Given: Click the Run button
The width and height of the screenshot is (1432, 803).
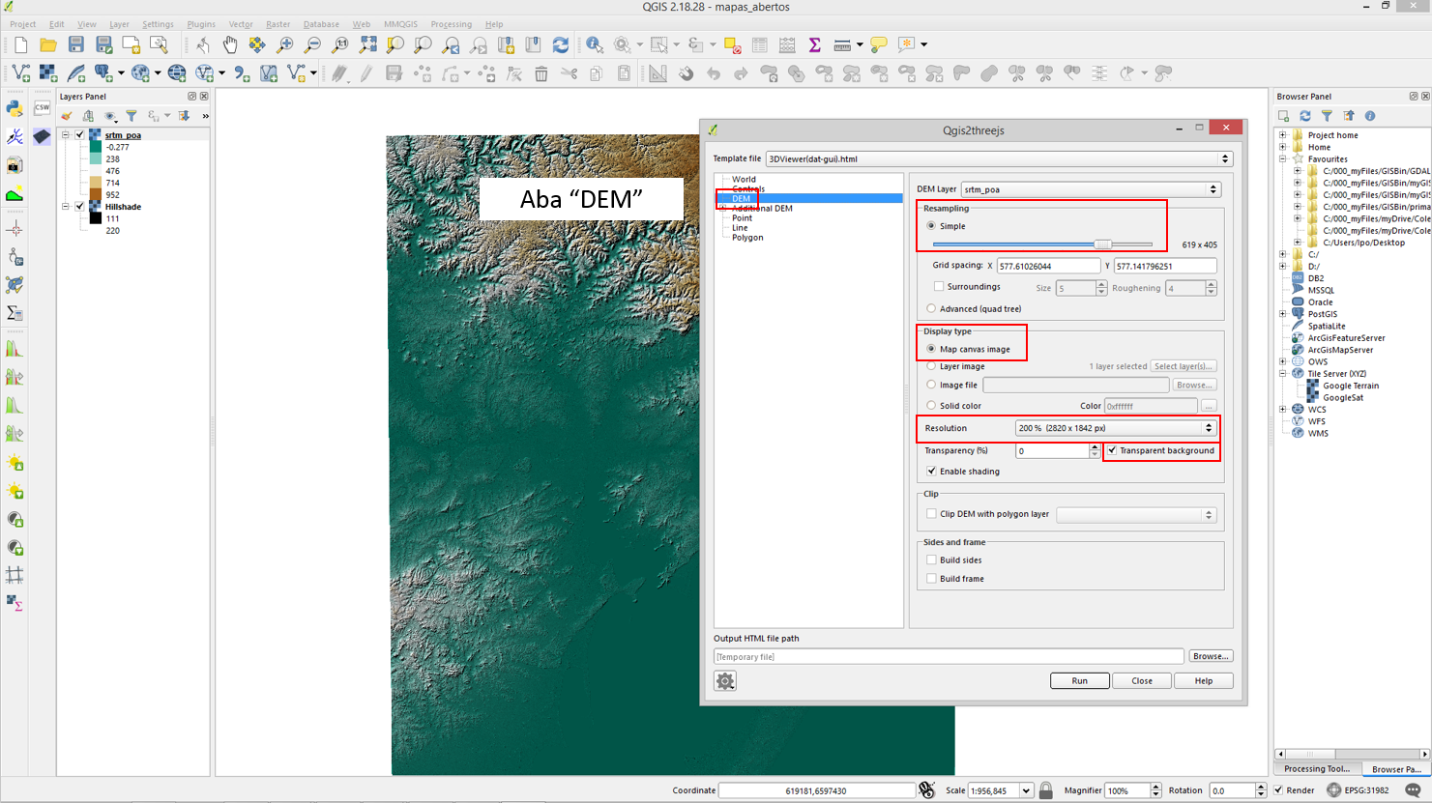Looking at the screenshot, I should click(1079, 681).
